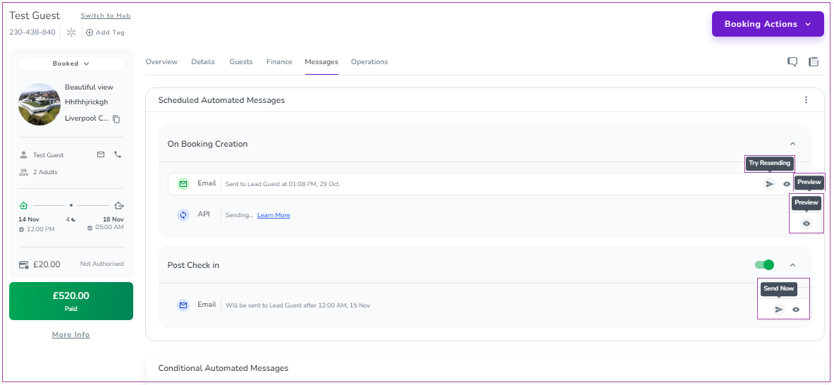Collapse the Post Check in section
The image size is (834, 385).
pyautogui.click(x=792, y=265)
